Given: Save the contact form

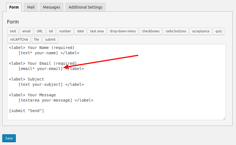Looking at the screenshot, I should 9,138.
